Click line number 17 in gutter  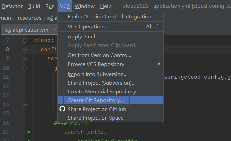tap(6, 132)
